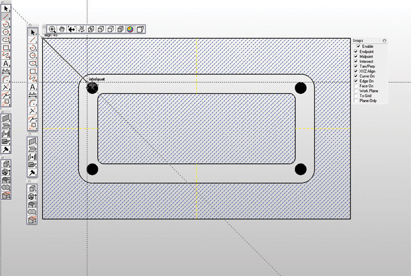Check the Plane Only option
Viewport: 411px width, 276px height.
[356, 101]
